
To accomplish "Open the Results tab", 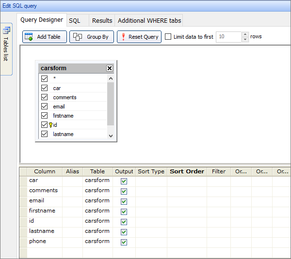I will [x=102, y=20].
